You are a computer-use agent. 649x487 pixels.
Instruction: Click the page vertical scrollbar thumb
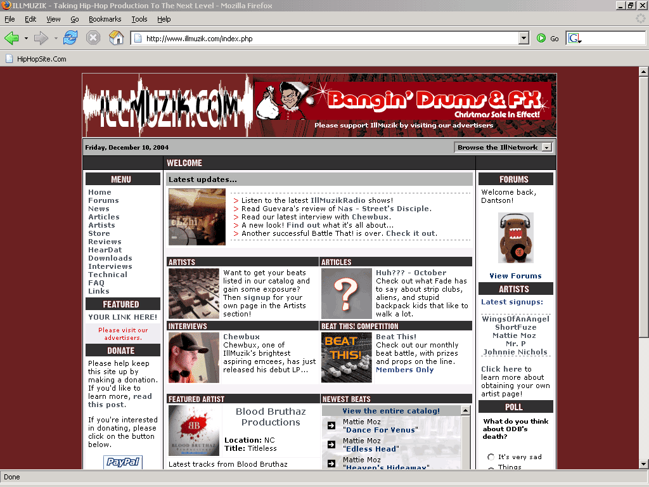(x=643, y=207)
